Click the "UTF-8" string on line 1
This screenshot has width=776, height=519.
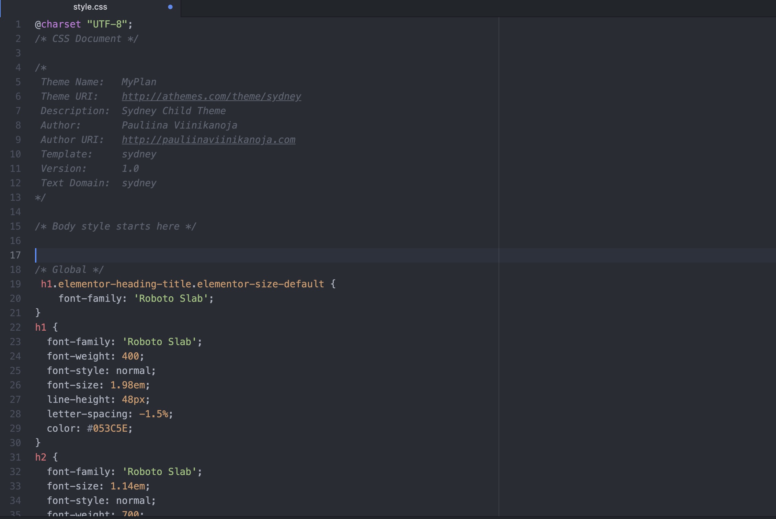pos(107,24)
